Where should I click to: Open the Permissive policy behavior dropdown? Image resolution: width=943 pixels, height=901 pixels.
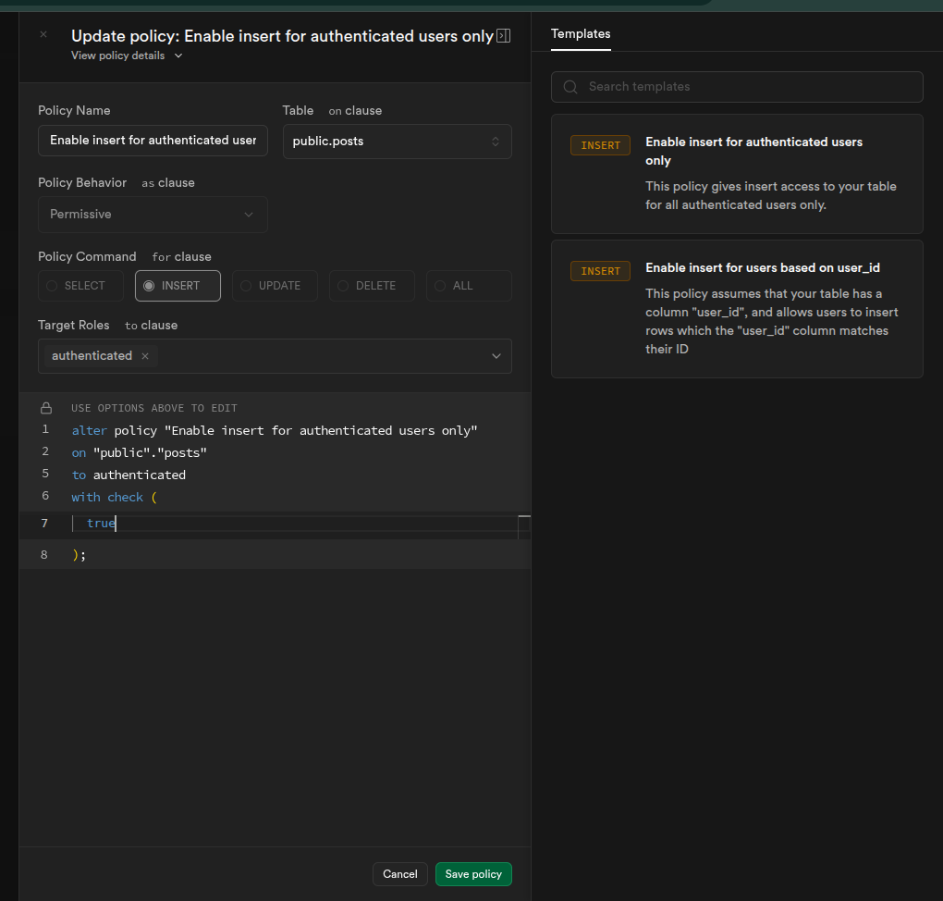153,215
